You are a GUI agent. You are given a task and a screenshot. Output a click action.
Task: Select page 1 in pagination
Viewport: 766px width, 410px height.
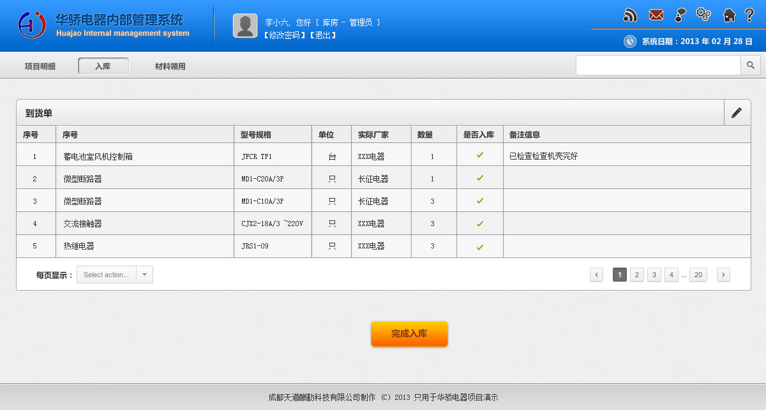tap(620, 275)
